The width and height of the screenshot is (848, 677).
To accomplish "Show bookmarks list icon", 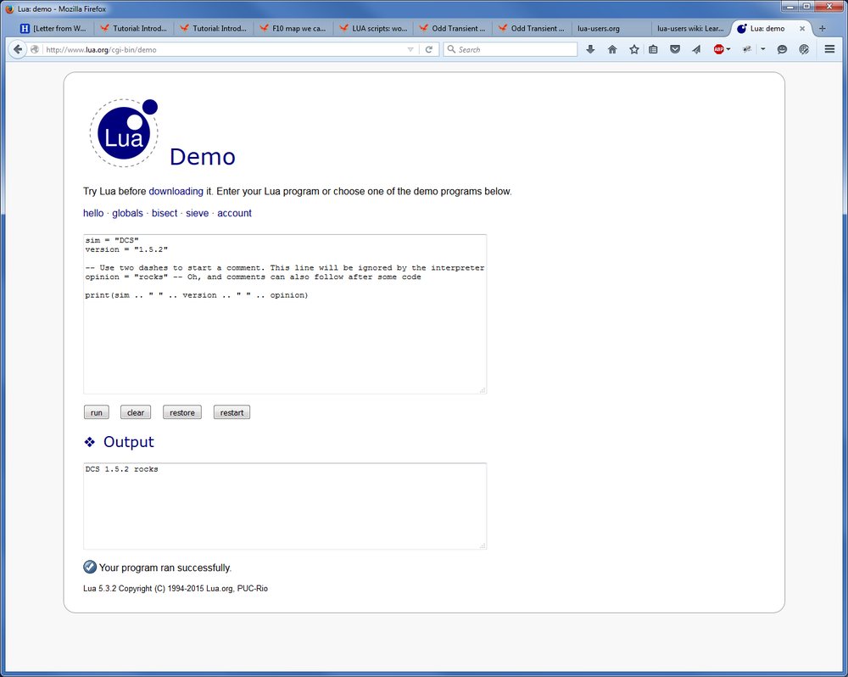I will tap(653, 49).
